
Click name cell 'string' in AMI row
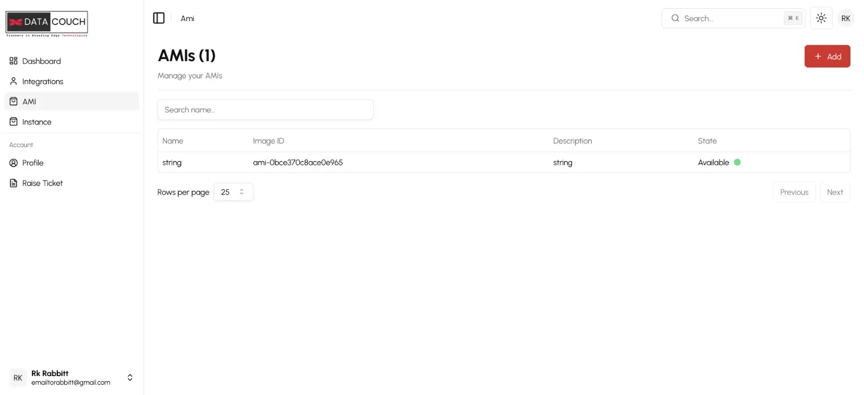[172, 163]
